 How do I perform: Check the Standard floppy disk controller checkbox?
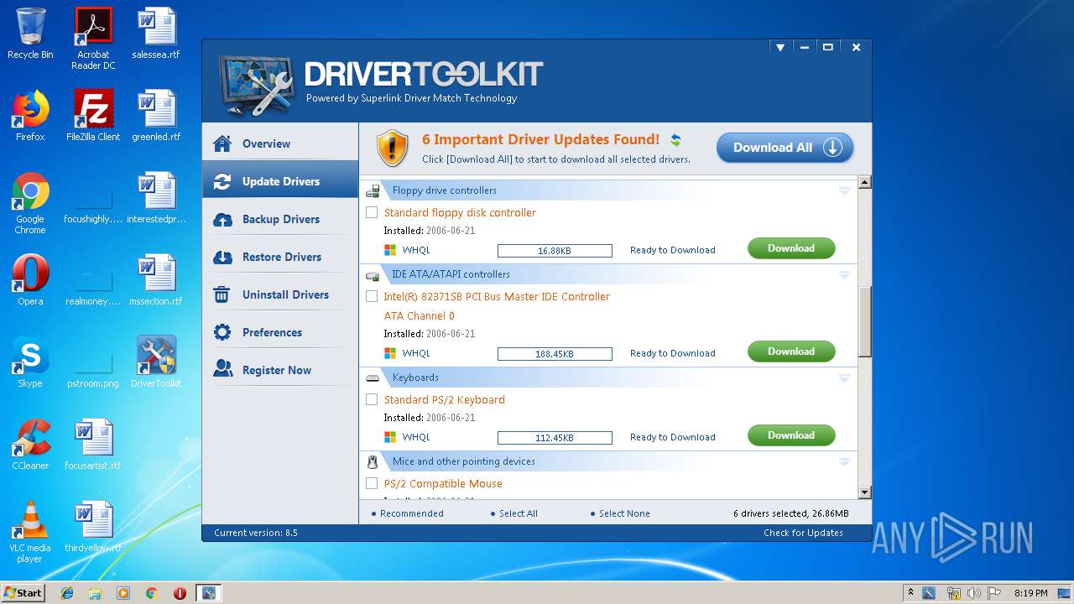[372, 213]
